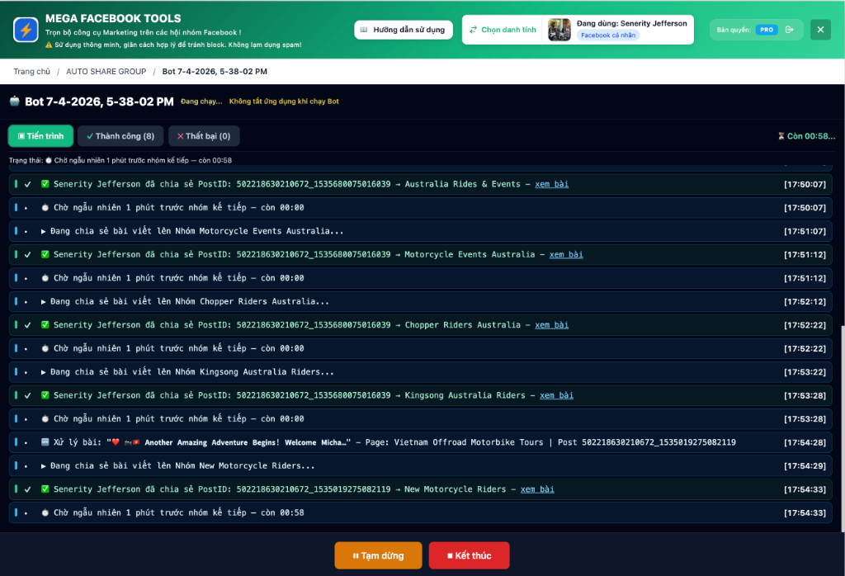Click the timestamp [17:51:07]

pyautogui.click(x=805, y=231)
